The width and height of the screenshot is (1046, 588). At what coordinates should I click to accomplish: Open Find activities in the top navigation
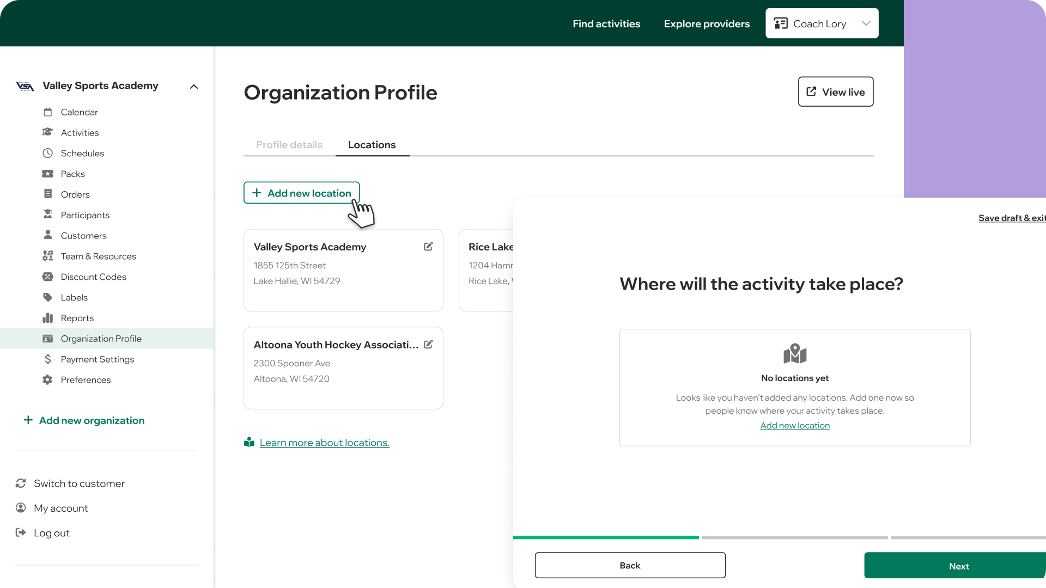(x=606, y=24)
